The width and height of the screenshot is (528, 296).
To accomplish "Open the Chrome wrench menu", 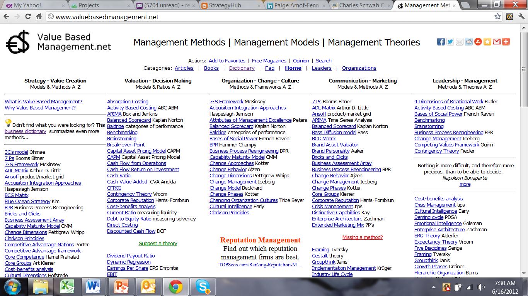I will (x=520, y=17).
